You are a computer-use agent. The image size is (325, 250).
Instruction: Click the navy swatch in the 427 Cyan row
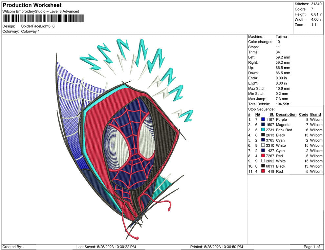263,150
